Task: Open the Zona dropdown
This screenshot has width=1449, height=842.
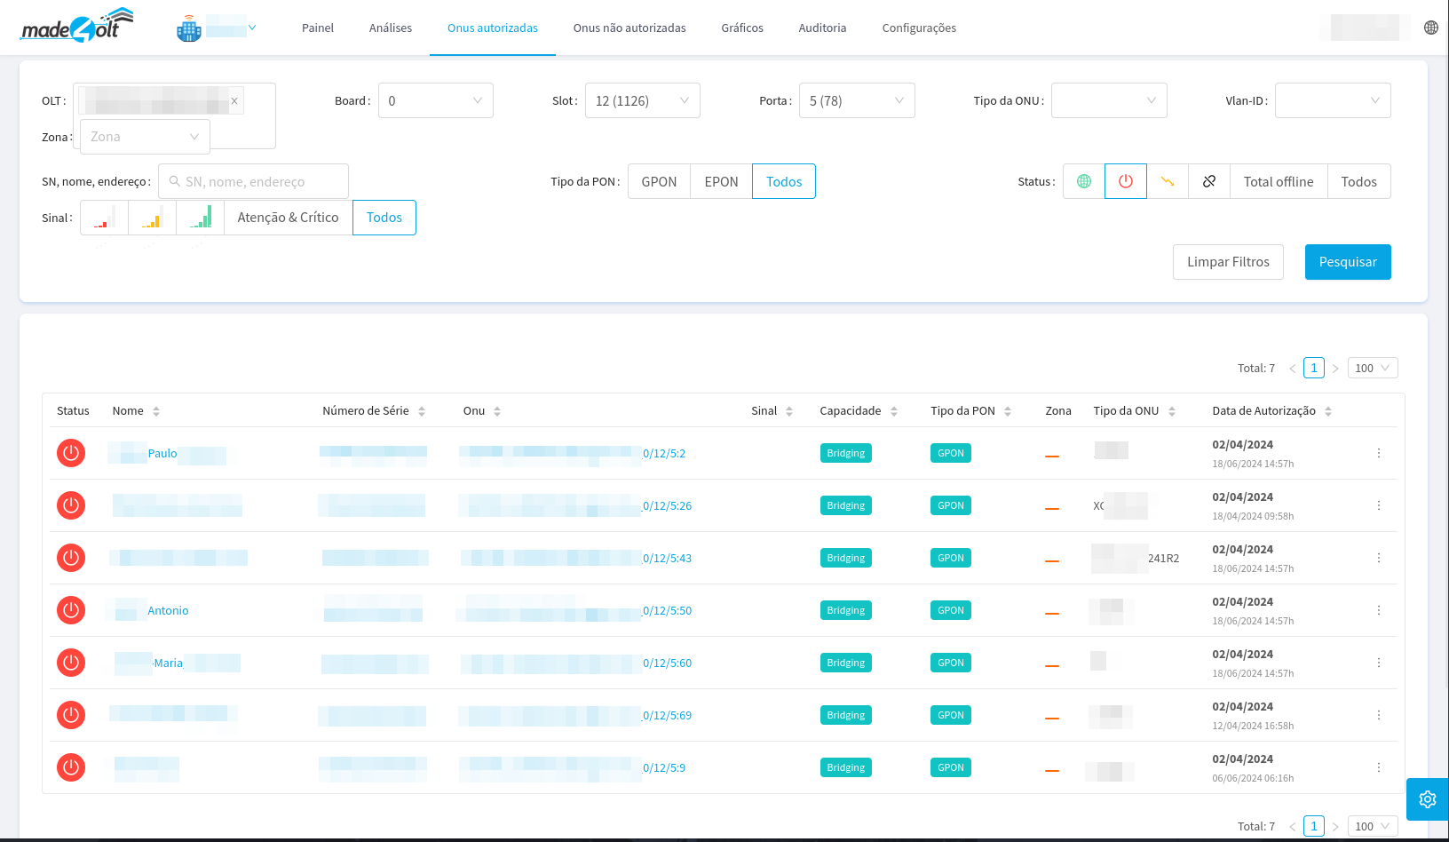Action: 145,137
